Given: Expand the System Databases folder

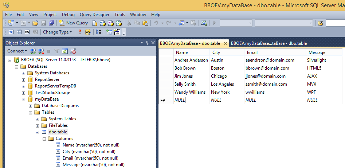Looking at the screenshot, I should (23, 73).
